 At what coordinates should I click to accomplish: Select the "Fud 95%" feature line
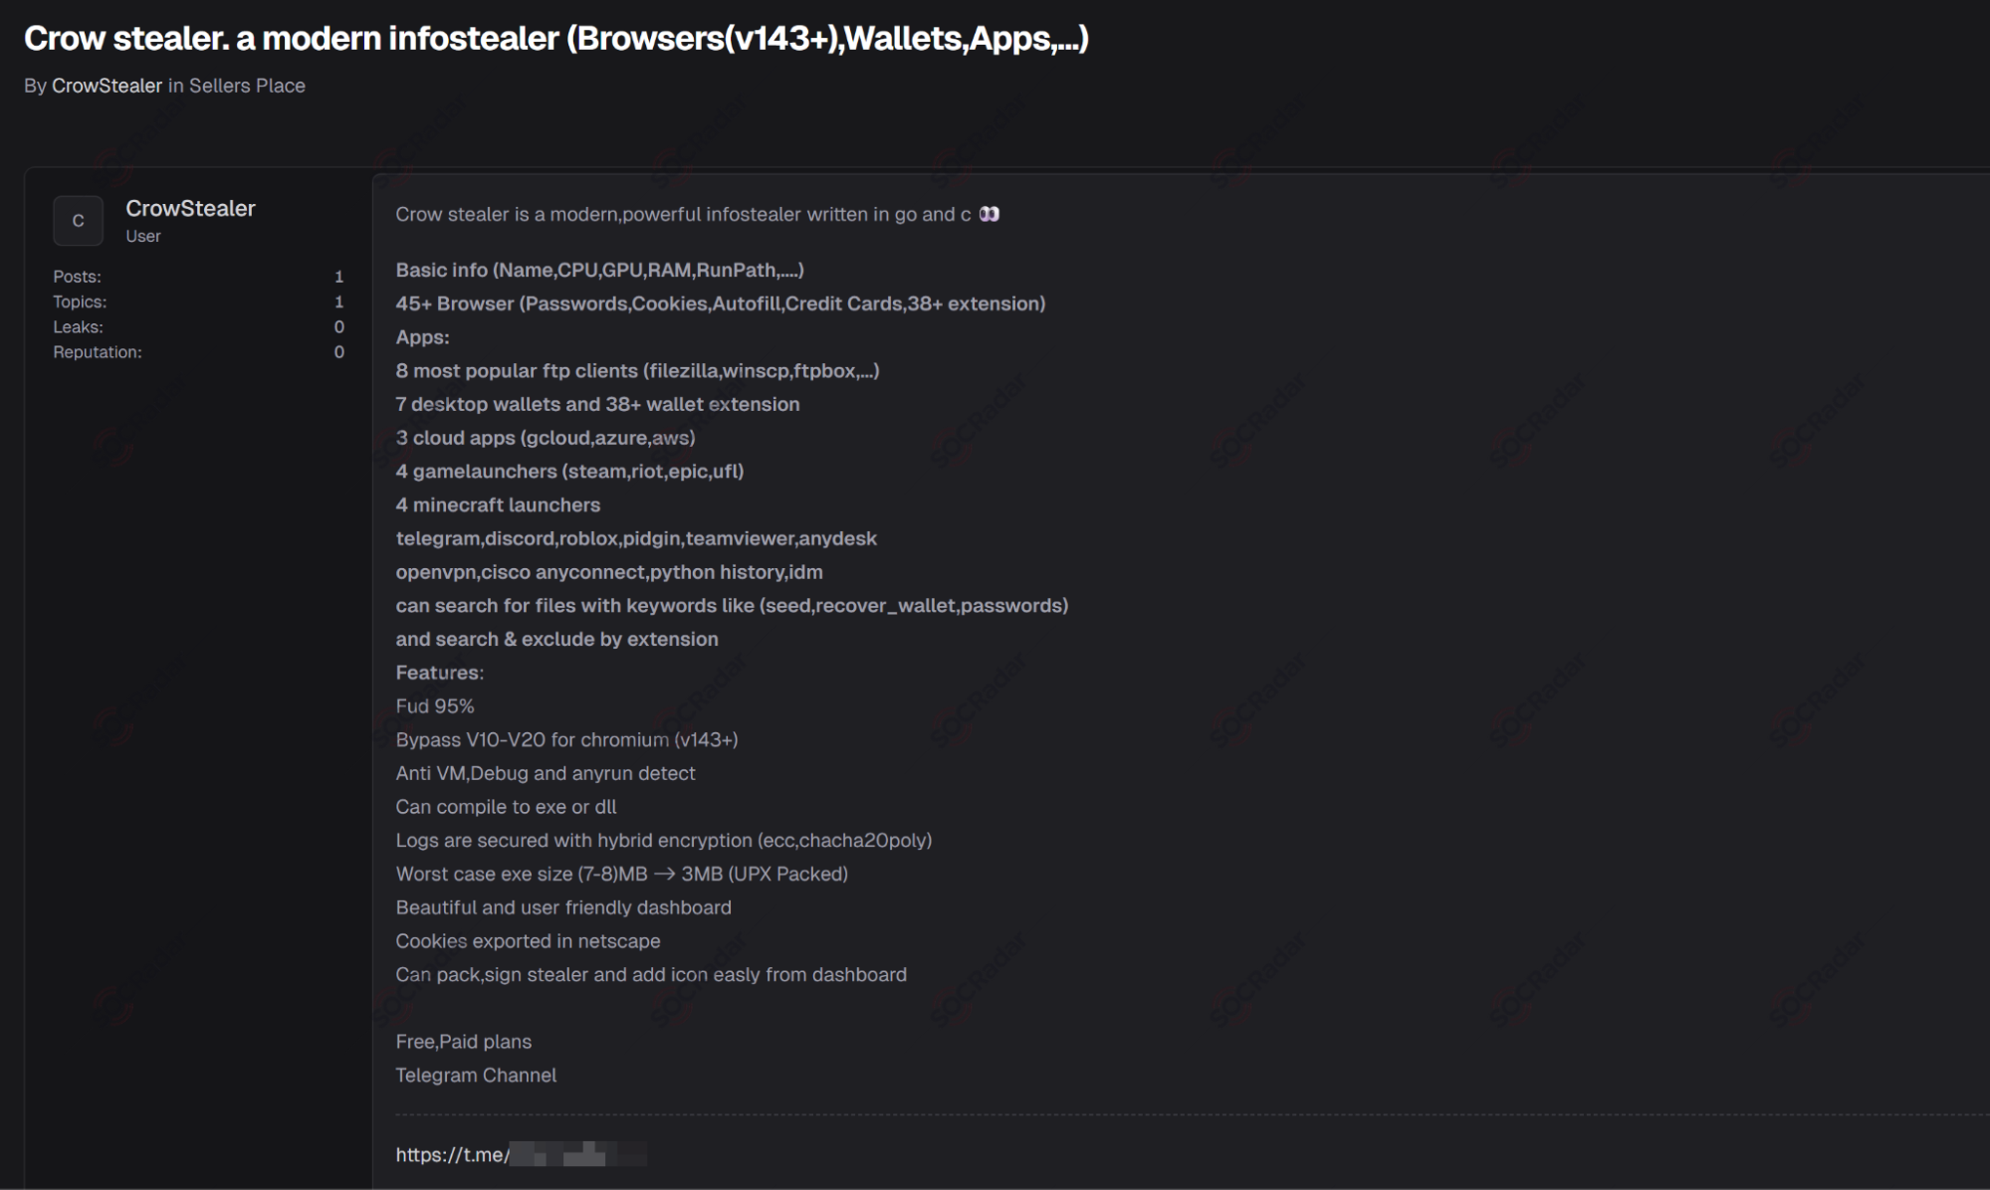[x=435, y=705]
